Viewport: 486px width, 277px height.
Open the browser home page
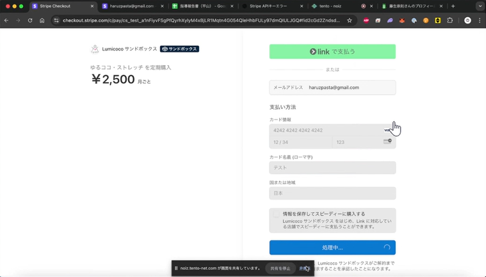[x=42, y=20]
